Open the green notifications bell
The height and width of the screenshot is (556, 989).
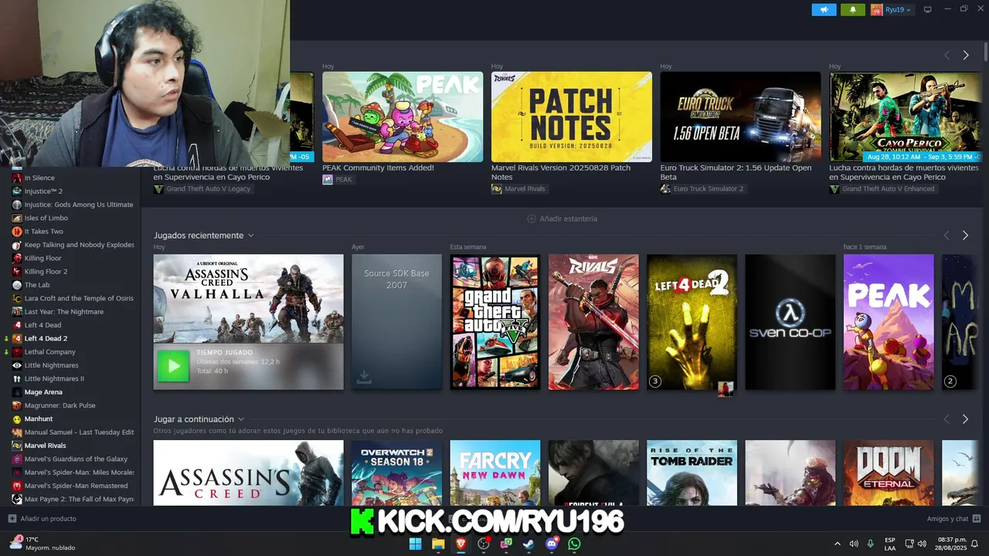click(x=853, y=9)
